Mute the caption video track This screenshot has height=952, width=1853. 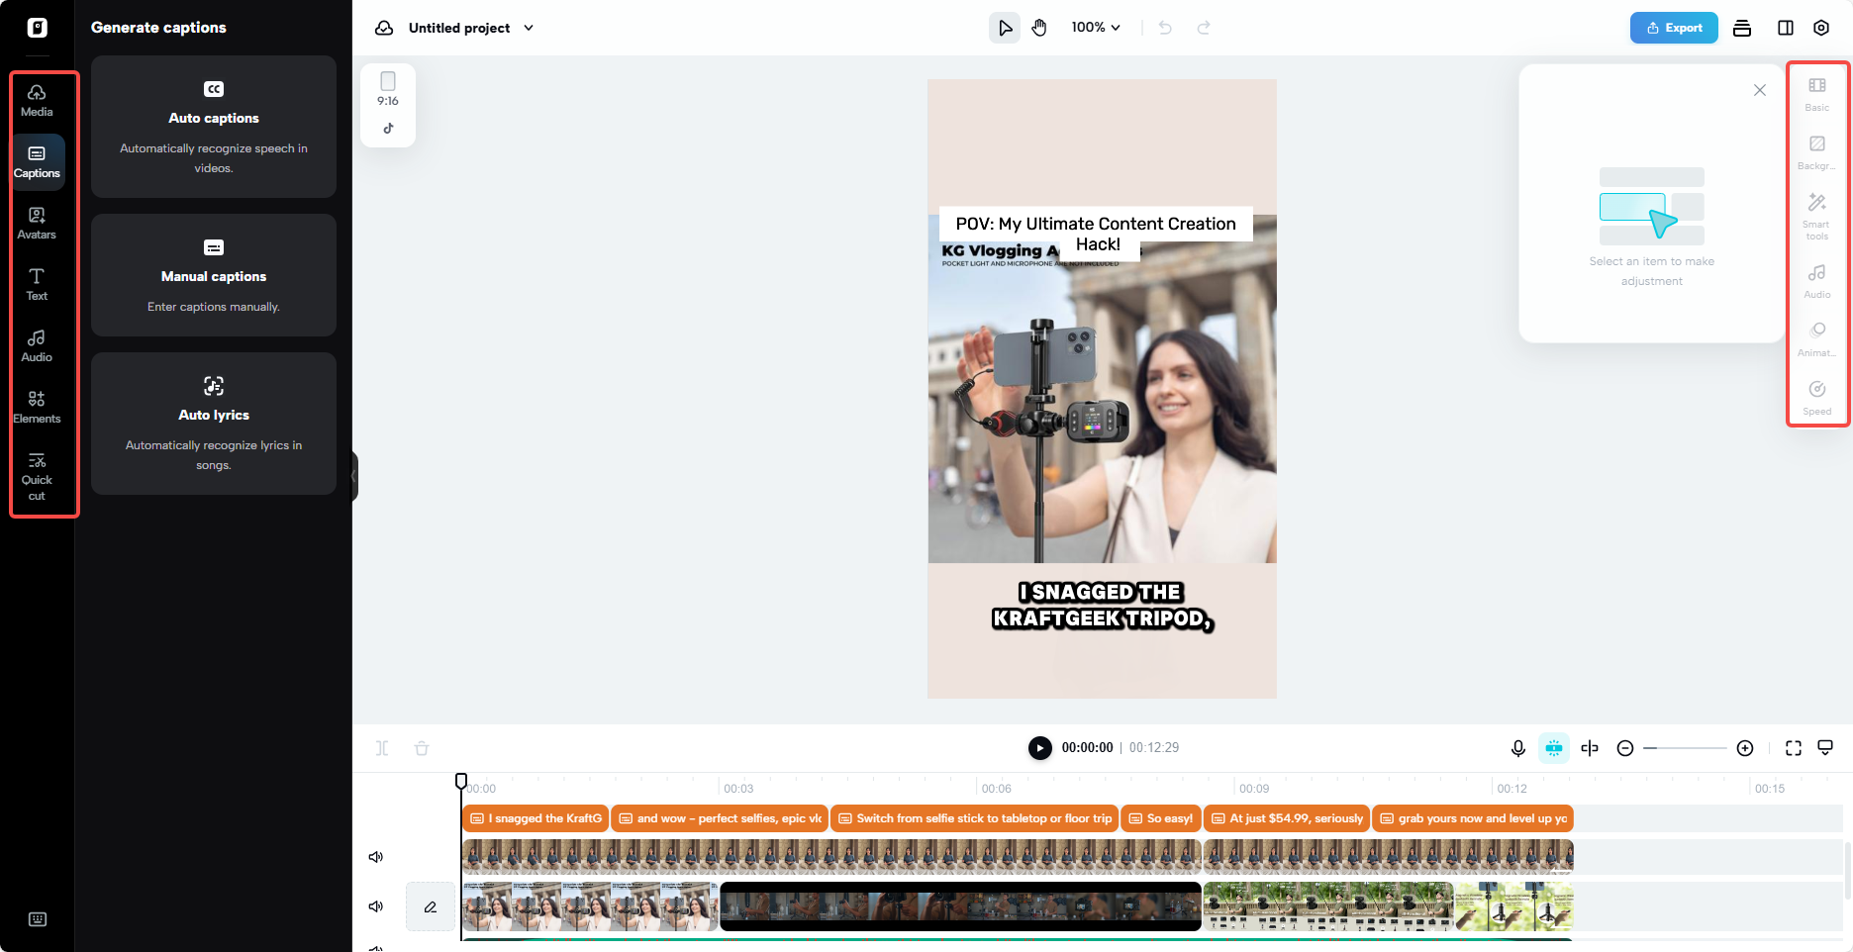tap(376, 857)
